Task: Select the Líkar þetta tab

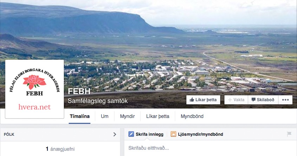Action: pyautogui.click(x=157, y=116)
